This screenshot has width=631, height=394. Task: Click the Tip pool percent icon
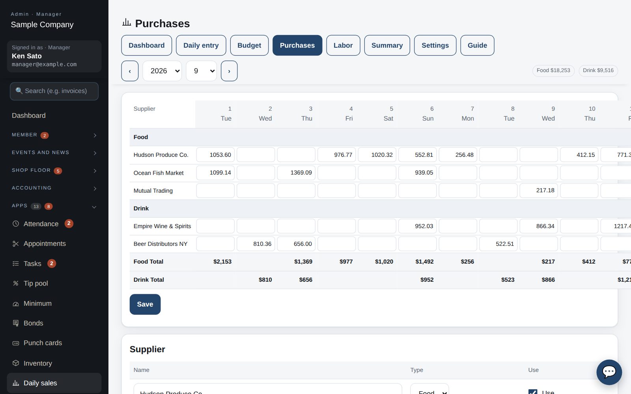click(16, 283)
